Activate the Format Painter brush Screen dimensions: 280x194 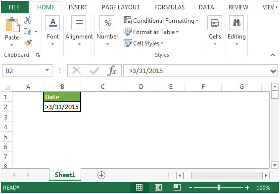pos(28,43)
